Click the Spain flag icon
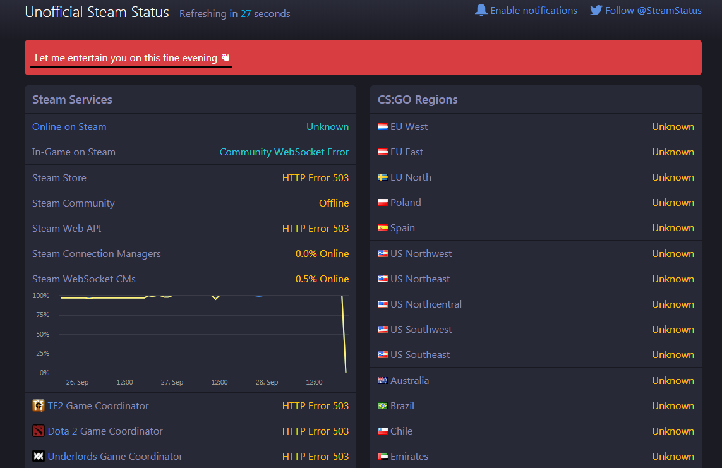This screenshot has width=722, height=468. pos(382,228)
